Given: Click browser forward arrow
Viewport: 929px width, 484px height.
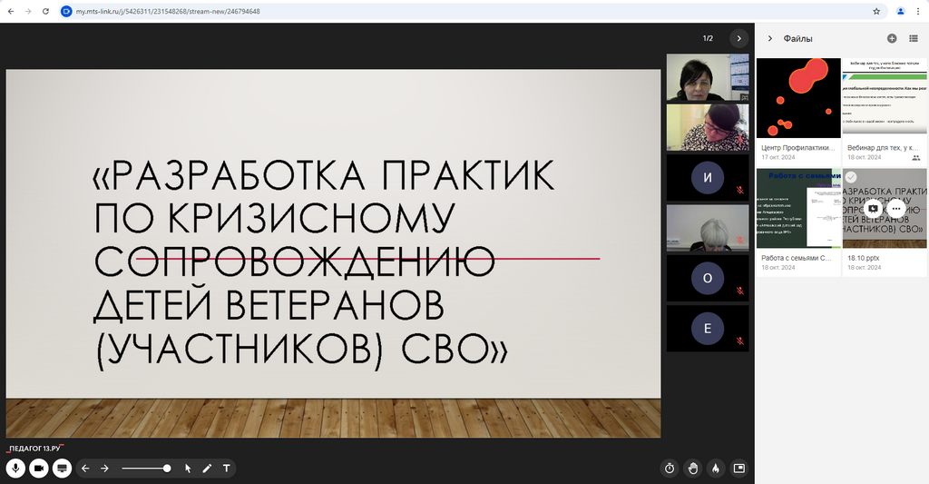Looking at the screenshot, I should point(28,11).
